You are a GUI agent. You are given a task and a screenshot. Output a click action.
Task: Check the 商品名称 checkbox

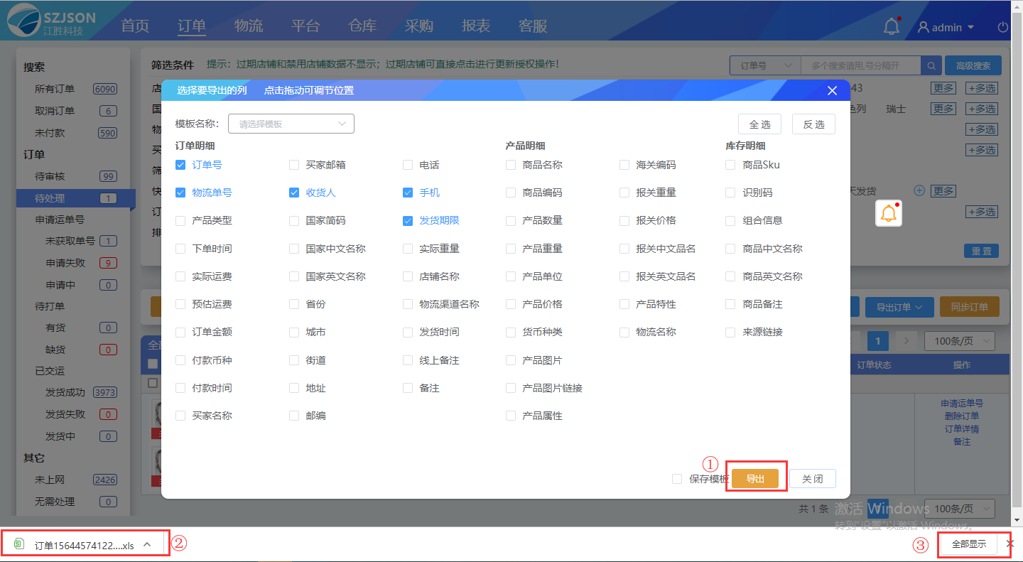pyautogui.click(x=511, y=165)
